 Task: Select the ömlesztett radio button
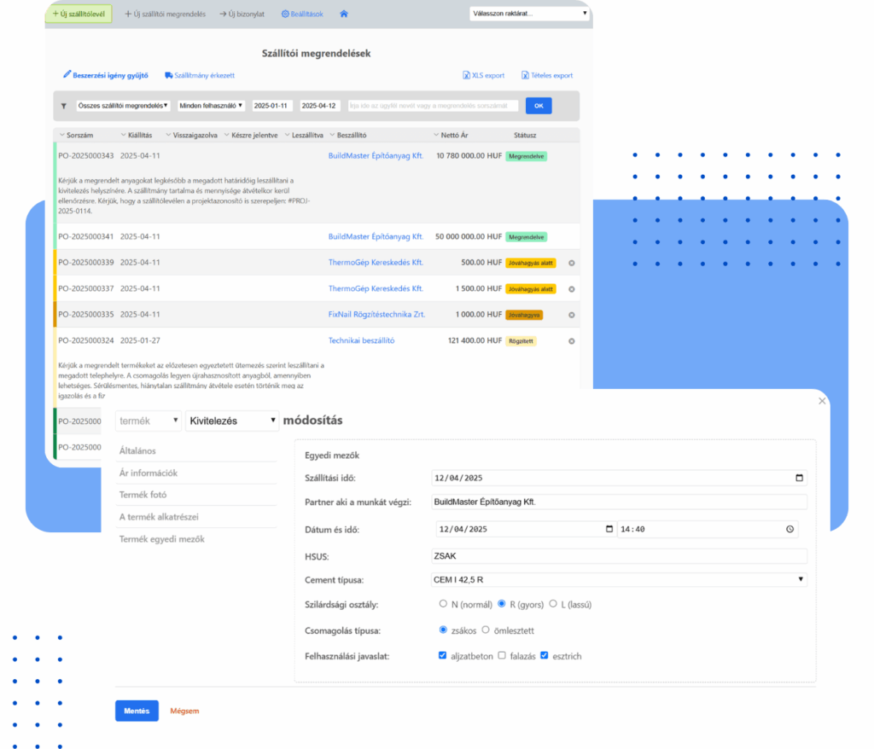[486, 630]
